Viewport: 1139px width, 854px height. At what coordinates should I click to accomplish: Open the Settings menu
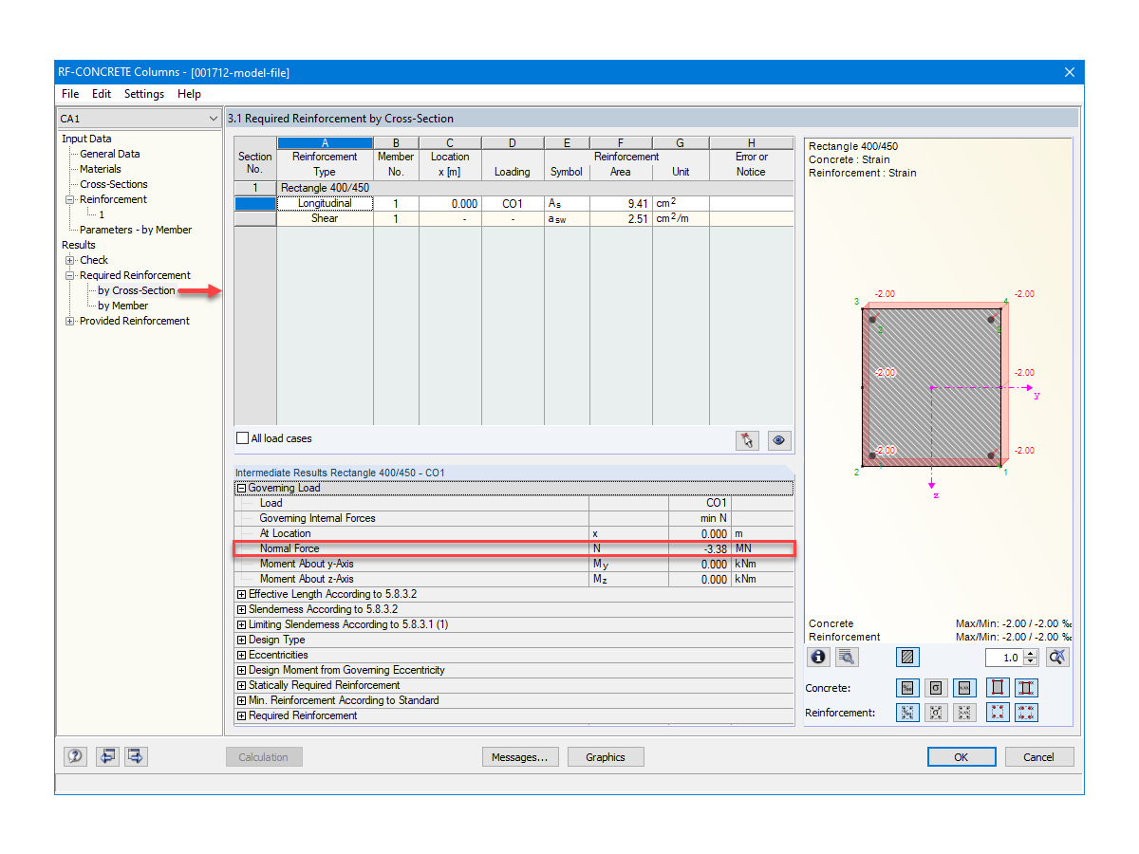[x=143, y=94]
